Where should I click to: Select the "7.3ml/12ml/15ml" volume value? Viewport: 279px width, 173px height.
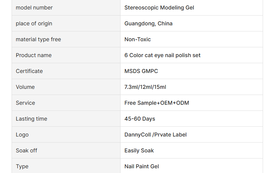coord(145,87)
